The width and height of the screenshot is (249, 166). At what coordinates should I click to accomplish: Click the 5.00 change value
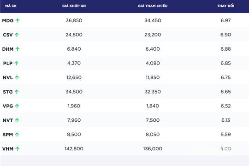pos(225,148)
